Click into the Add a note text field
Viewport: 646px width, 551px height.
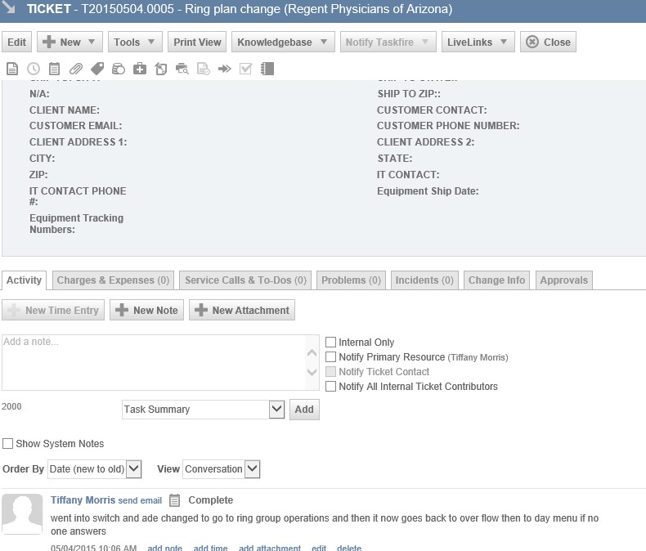(151, 361)
